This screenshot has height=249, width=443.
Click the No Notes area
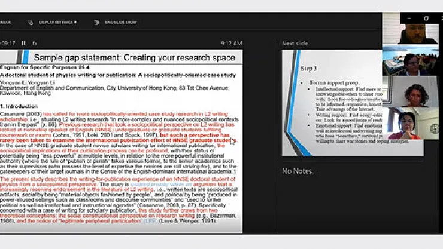pos(298,171)
